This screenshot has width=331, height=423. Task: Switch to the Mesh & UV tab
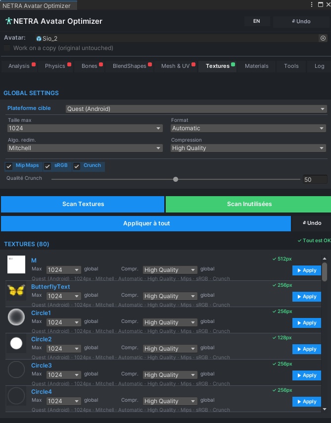(176, 66)
